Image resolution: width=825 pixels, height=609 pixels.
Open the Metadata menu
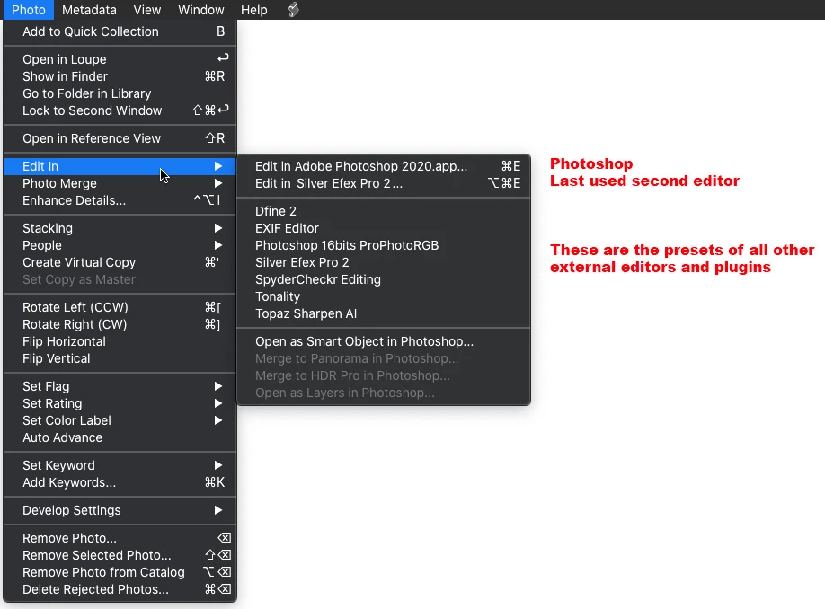[x=89, y=10]
